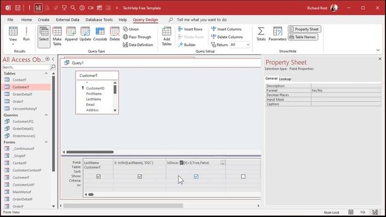Choose the Crosstab query type
This screenshot has height=217, width=386.
[100, 34]
